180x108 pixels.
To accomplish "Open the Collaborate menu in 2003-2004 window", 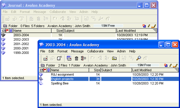I will 95,51.
